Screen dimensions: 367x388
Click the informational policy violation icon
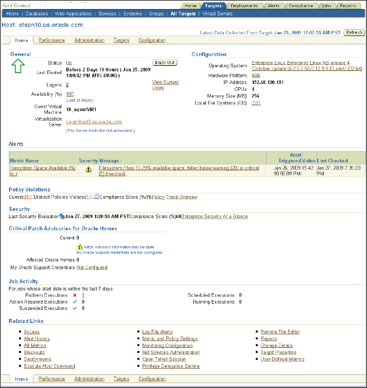pos(97,197)
